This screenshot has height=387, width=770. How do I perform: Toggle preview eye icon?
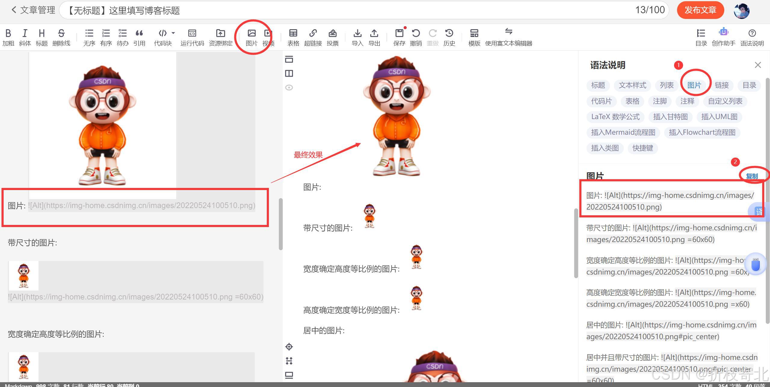[289, 88]
